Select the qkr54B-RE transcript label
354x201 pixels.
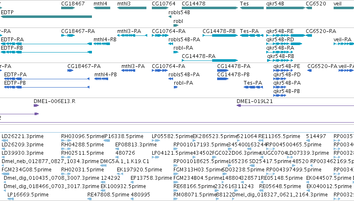(280, 31)
